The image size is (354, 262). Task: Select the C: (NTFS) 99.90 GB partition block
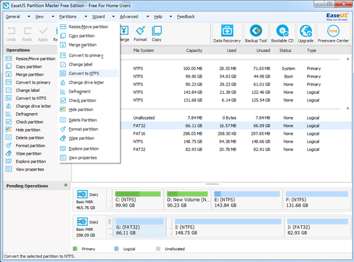(138, 200)
